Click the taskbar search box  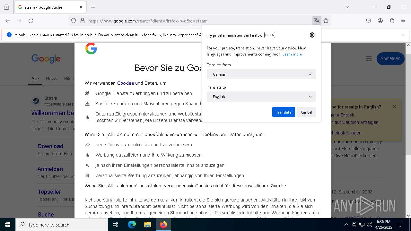point(62,225)
